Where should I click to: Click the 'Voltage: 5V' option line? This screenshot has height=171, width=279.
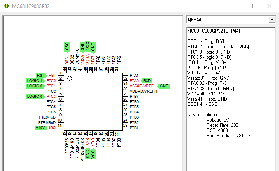tap(217, 120)
